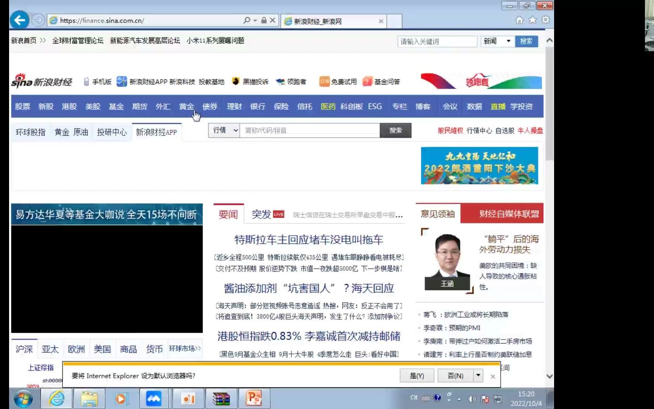Open the 新浪首页 link
Screen dimensions: 654x409
[24, 41]
